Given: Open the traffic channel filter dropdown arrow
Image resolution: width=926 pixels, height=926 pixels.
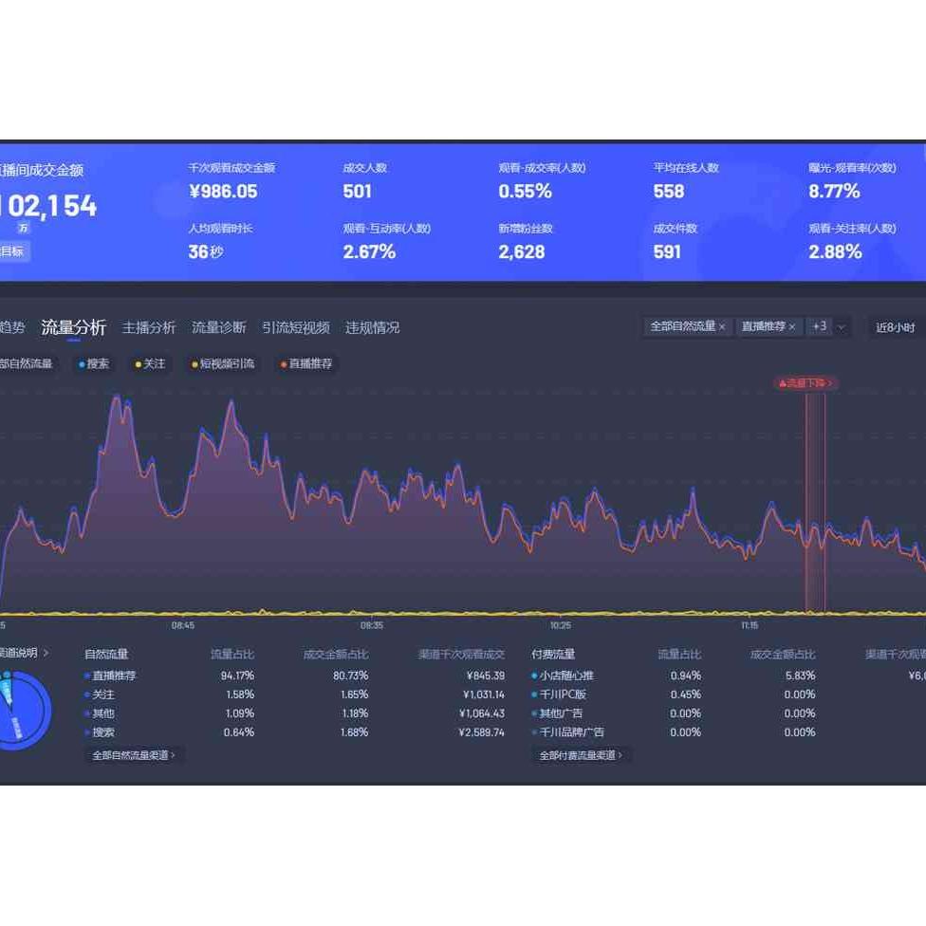Looking at the screenshot, I should coord(842,326).
